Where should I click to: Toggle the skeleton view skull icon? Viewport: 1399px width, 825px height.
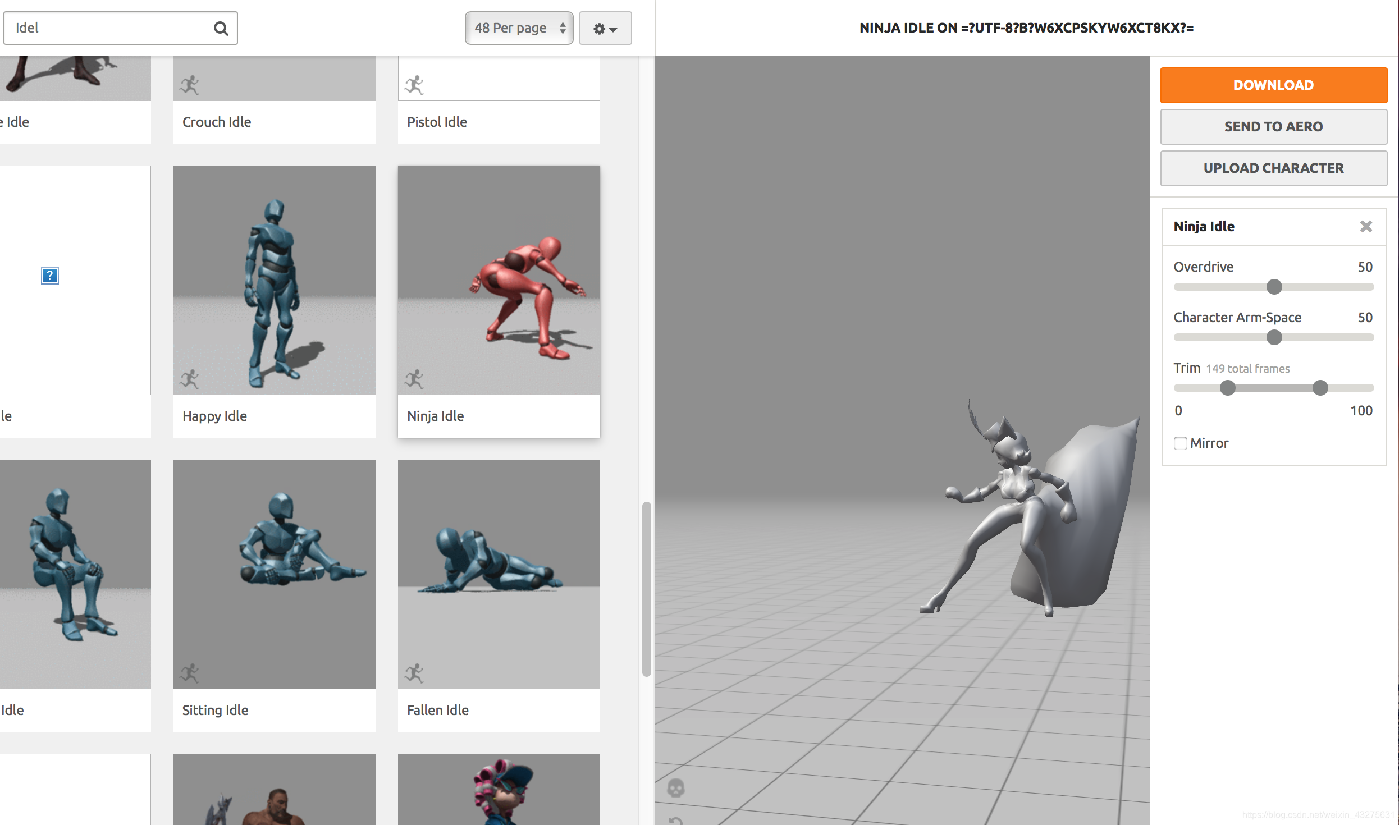[x=675, y=788]
